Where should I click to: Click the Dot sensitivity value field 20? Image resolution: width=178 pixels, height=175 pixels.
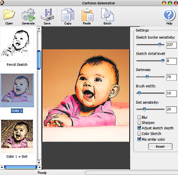coord(171,110)
